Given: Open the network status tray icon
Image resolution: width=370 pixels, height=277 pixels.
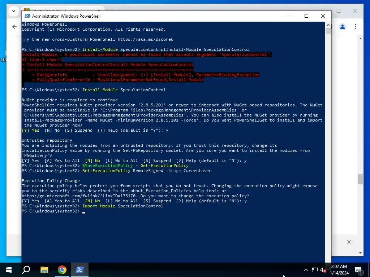Looking at the screenshot, I should pyautogui.click(x=315, y=270).
